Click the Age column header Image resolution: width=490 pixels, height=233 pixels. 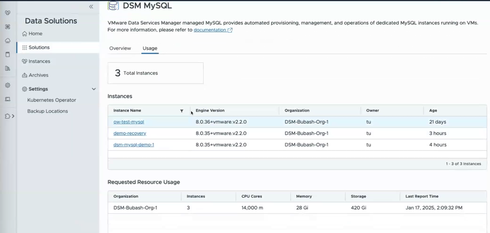tap(433, 111)
